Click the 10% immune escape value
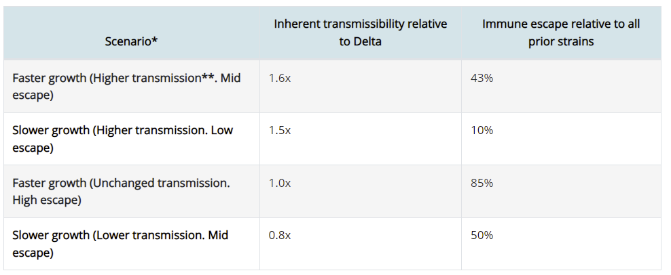The image size is (671, 275). click(x=482, y=130)
